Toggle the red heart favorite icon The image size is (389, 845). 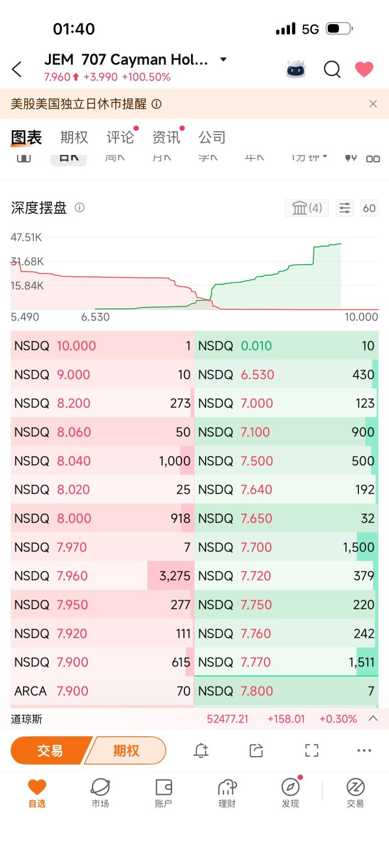(364, 70)
